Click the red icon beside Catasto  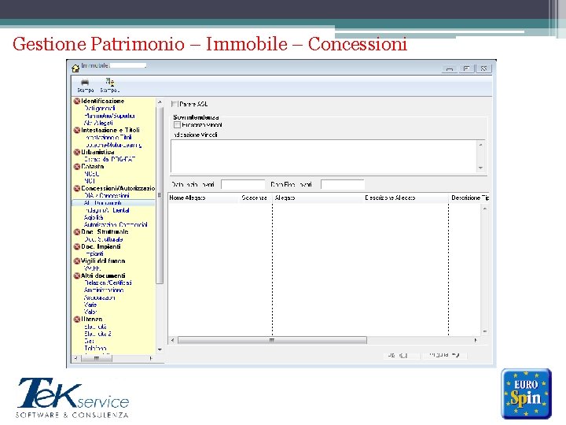click(76, 167)
